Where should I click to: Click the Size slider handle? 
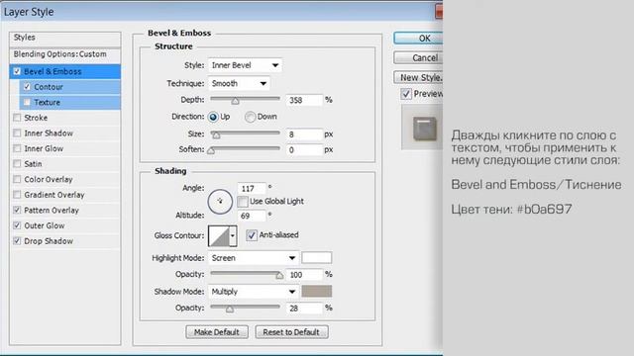(x=216, y=134)
